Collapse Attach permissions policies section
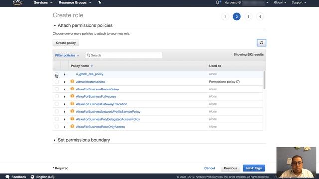 (x=54, y=26)
